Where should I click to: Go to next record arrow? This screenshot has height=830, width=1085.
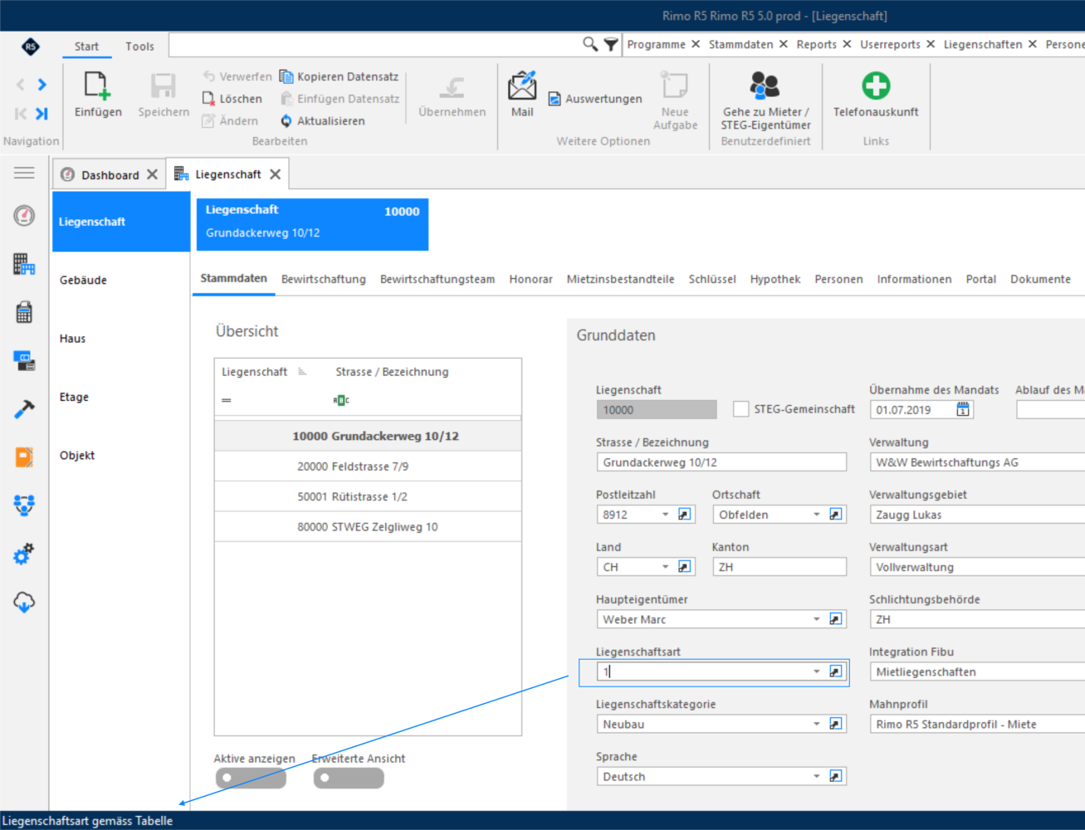(42, 85)
